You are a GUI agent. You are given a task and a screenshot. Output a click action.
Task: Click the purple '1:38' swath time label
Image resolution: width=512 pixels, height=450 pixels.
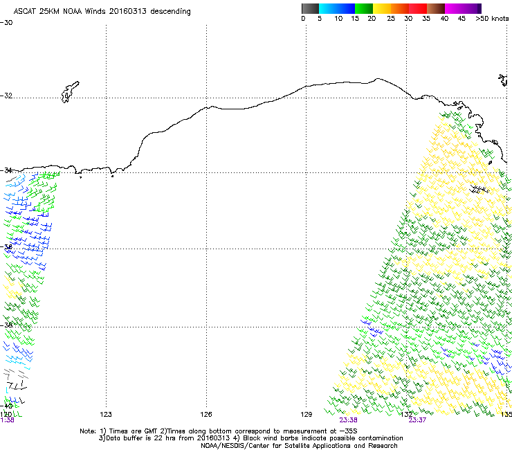7,420
